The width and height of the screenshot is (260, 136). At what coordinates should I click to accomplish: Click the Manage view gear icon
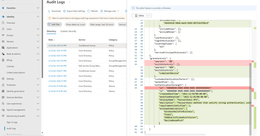pos(102,11)
